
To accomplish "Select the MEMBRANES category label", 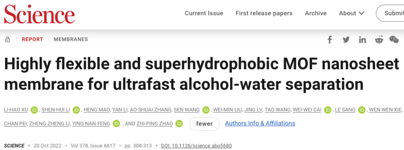I will click(71, 39).
